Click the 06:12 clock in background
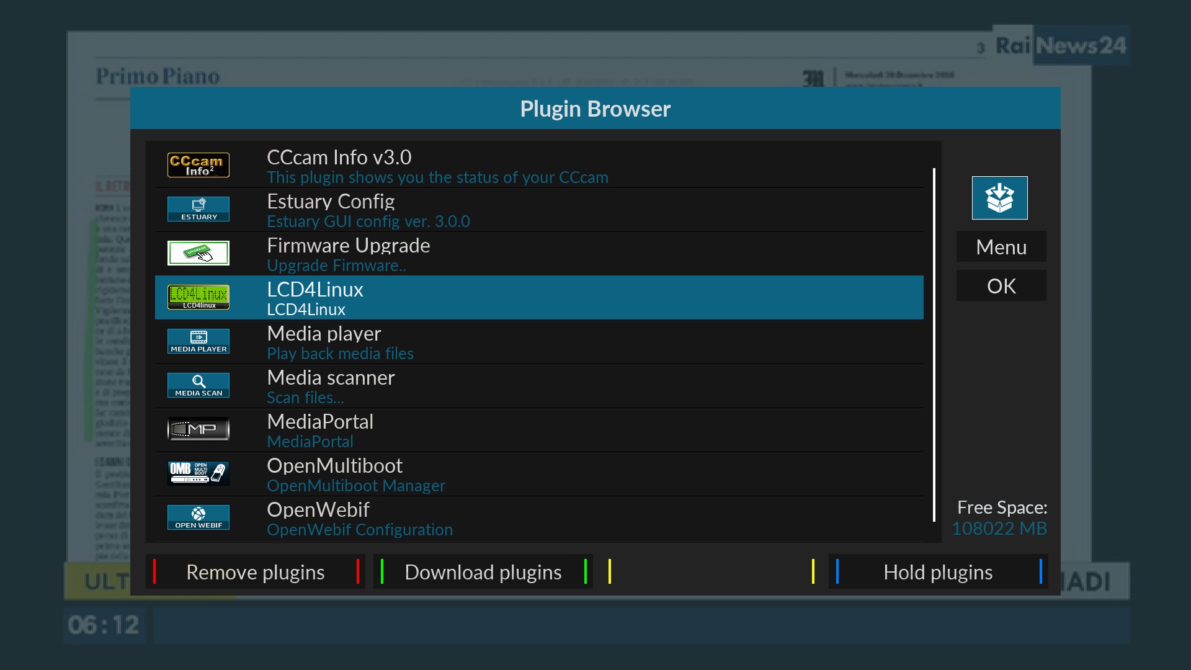Viewport: 1191px width, 670px height. (x=104, y=625)
